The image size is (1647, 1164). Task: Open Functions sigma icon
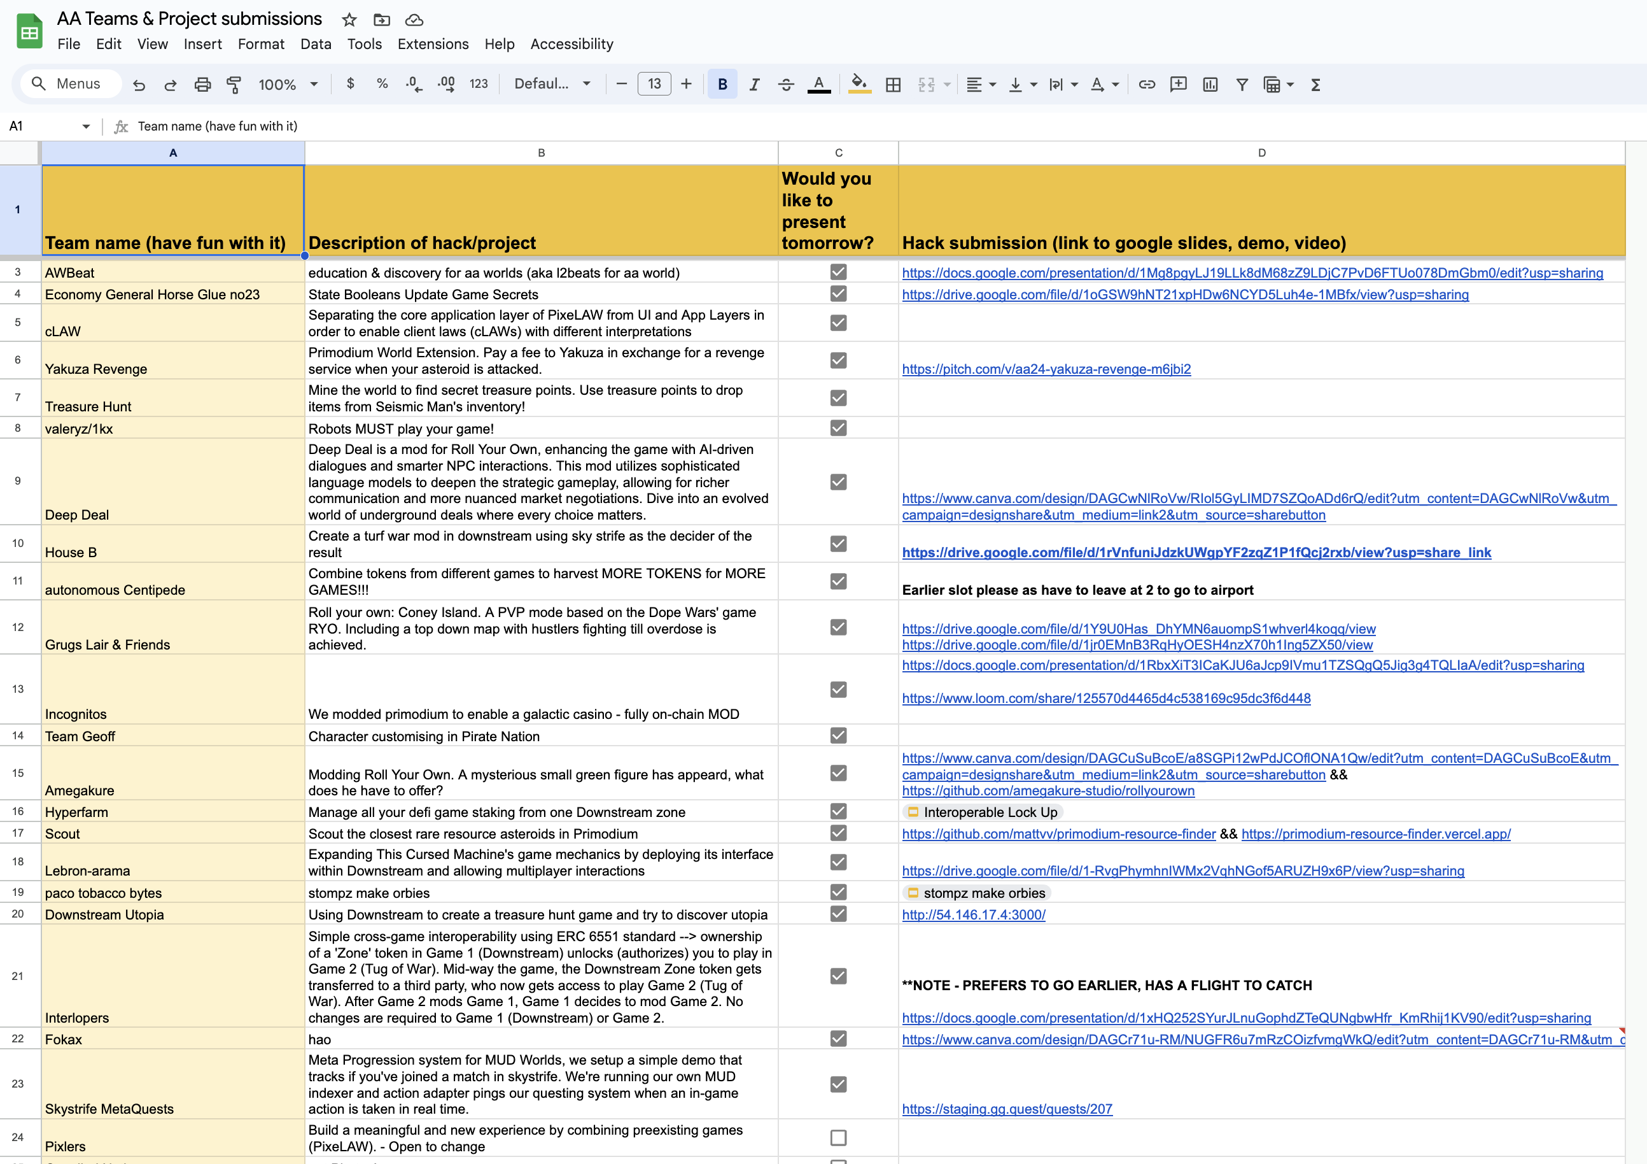click(x=1315, y=85)
